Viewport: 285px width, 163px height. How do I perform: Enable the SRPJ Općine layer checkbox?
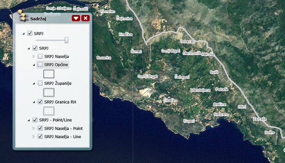(40, 64)
